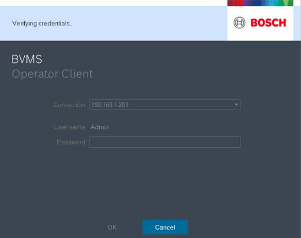This screenshot has height=238, width=301.
Task: Click the BVMS title text
Action: click(27, 59)
